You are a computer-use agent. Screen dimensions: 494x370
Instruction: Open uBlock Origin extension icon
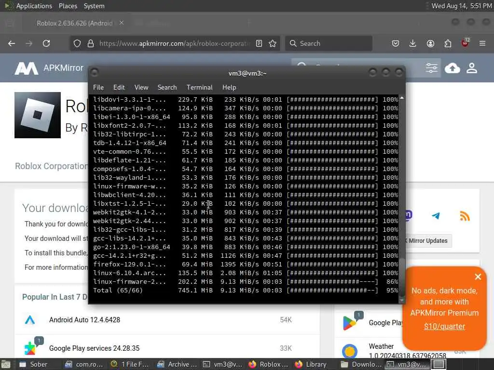(x=465, y=43)
